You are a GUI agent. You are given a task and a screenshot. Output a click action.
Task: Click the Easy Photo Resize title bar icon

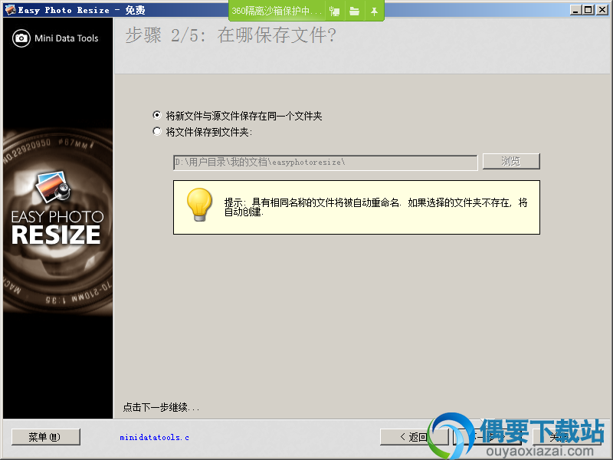(11, 10)
